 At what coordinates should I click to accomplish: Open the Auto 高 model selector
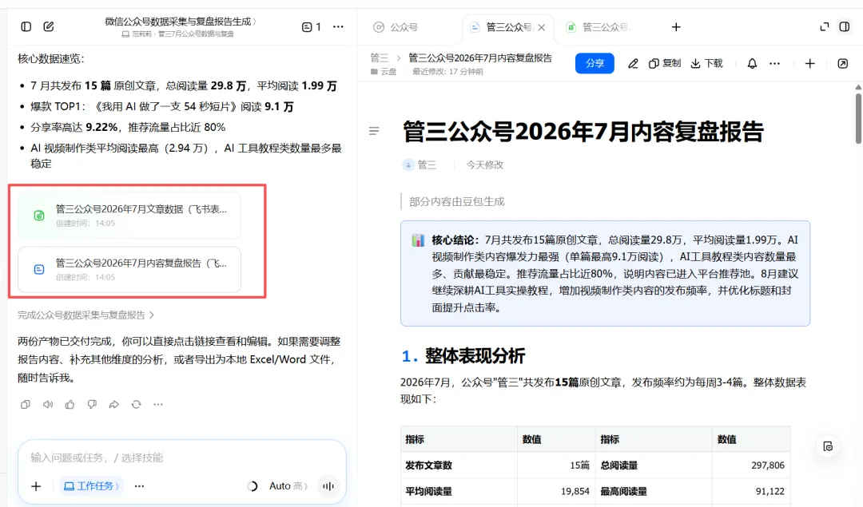pos(288,486)
